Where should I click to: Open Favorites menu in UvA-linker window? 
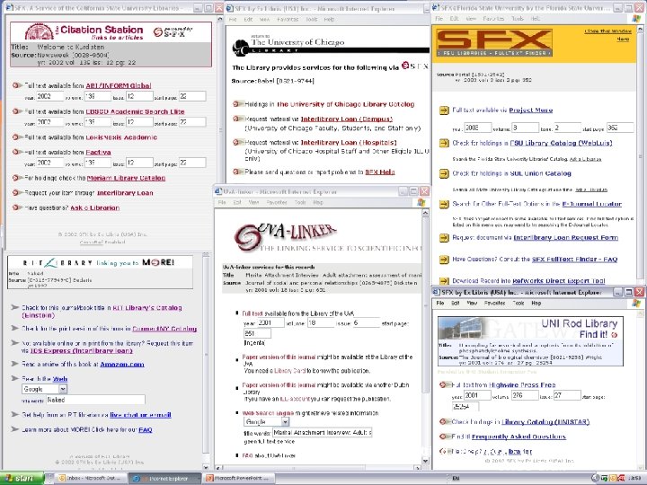click(277, 202)
